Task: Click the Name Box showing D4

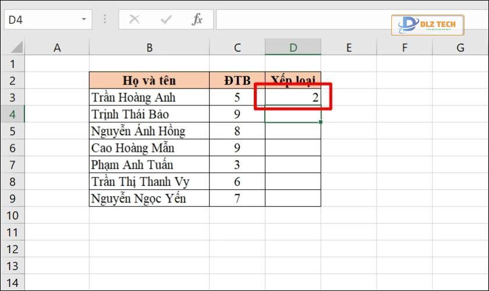Action: tap(48, 20)
